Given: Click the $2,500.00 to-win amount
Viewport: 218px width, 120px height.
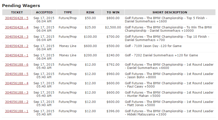Looking at the screenshot, I should pyautogui.click(x=113, y=27).
